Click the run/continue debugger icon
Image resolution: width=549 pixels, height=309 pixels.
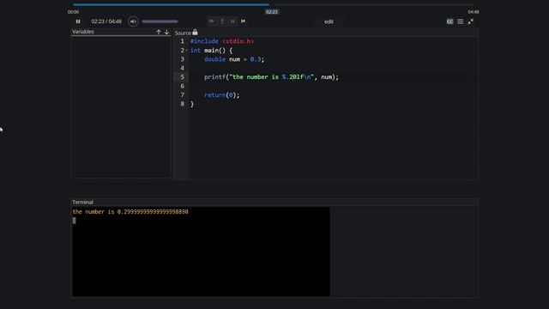(212, 21)
